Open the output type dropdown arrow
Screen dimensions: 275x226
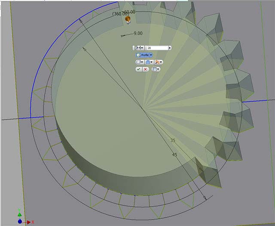coord(142,62)
